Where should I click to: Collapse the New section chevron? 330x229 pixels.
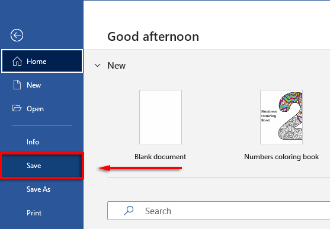(97, 66)
